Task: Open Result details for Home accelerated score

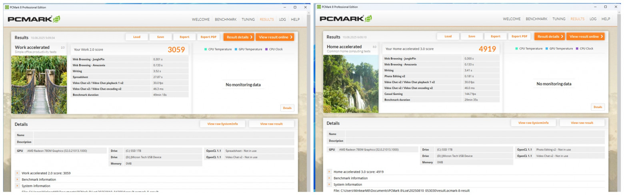Action: pos(550,36)
